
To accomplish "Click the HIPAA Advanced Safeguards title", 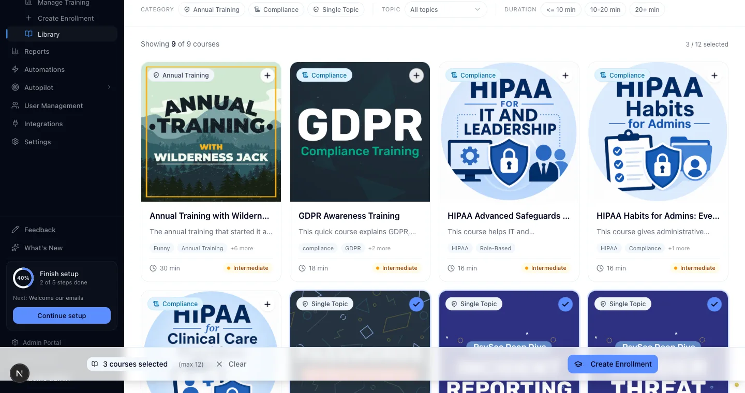I will (509, 216).
